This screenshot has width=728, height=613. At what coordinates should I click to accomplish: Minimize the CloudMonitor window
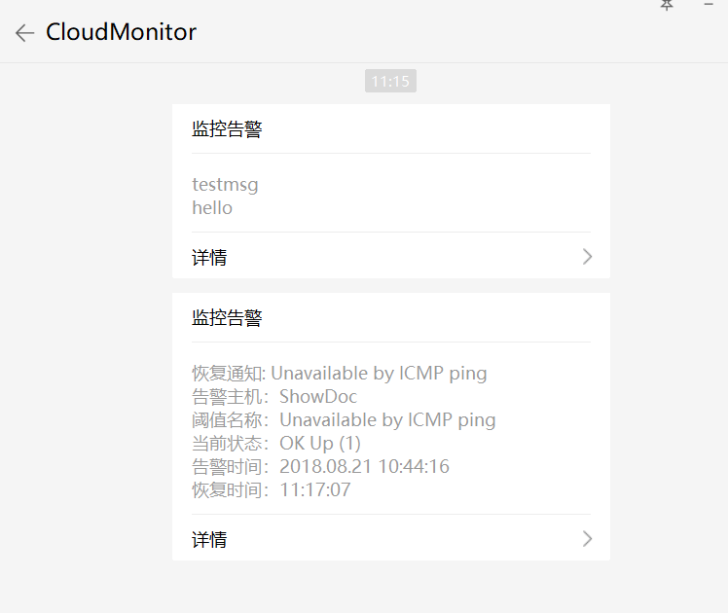coord(709,4)
